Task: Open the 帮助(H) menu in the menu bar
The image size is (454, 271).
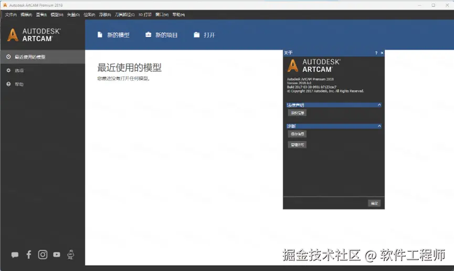Action: (x=178, y=15)
